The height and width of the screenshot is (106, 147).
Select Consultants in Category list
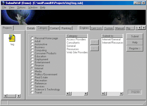[x=73, y=43]
